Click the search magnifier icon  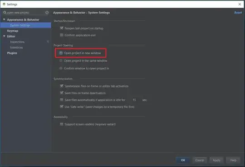pos(5,13)
